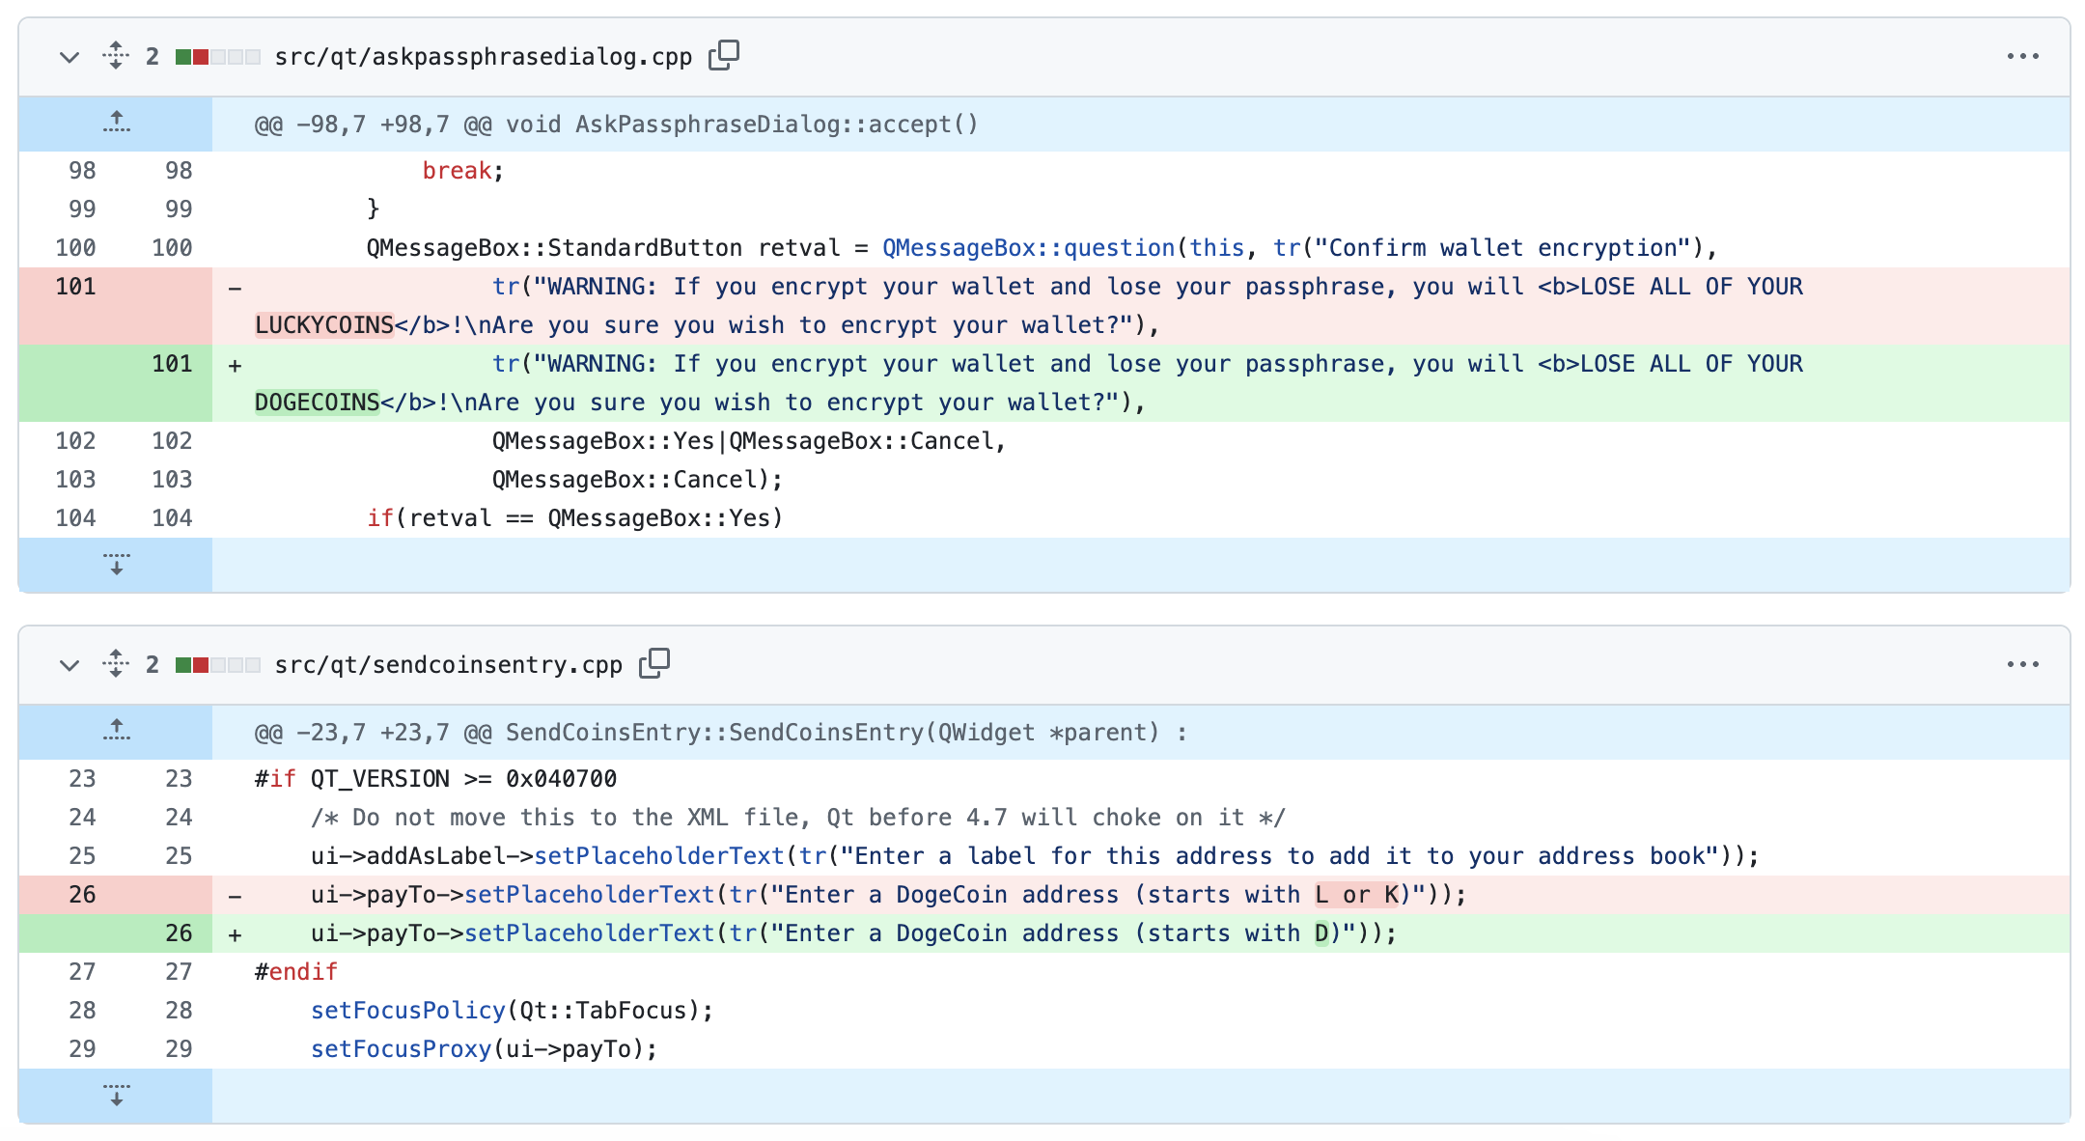
Task: Select added line number 101
Action: coord(172,364)
